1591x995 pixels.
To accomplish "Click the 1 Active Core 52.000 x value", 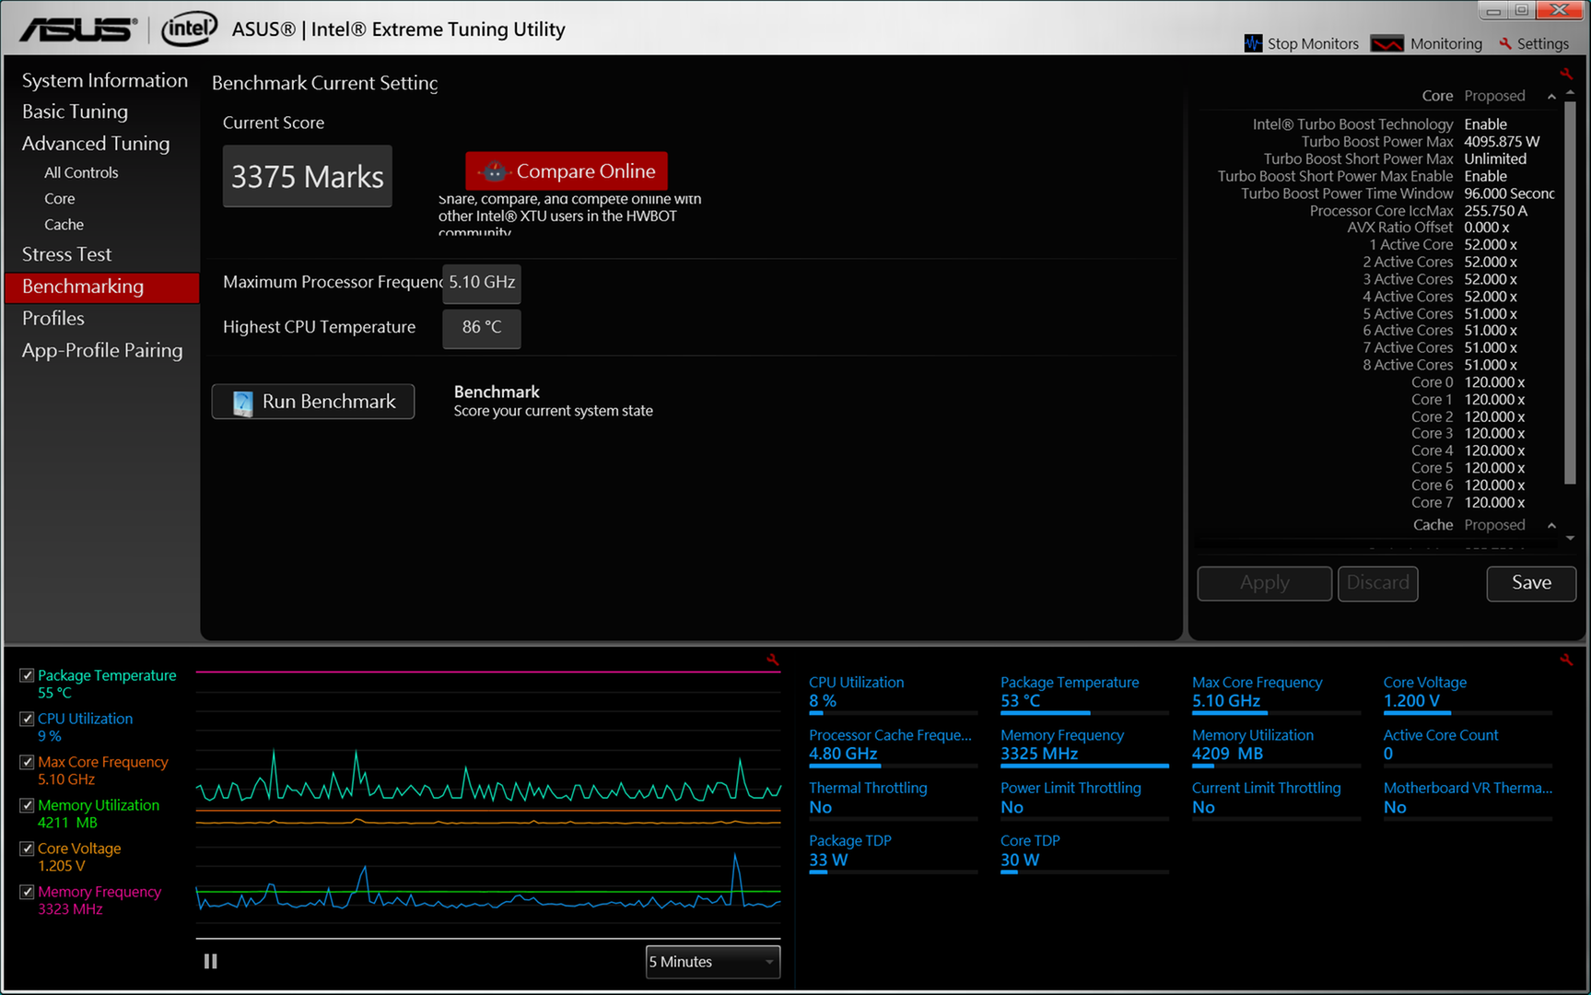I will [1491, 245].
